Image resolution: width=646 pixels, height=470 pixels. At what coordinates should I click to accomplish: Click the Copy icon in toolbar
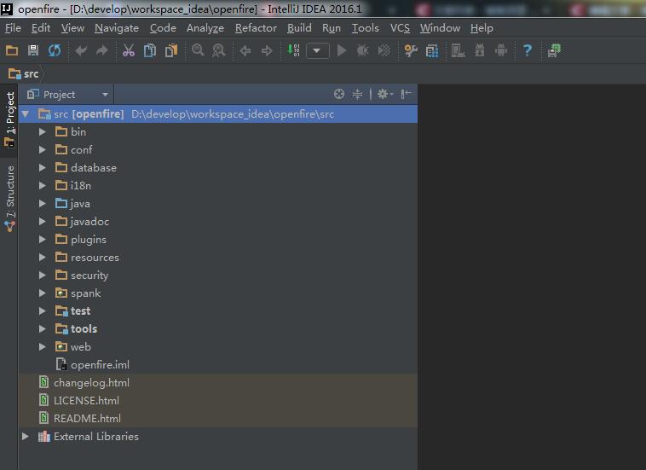(149, 50)
